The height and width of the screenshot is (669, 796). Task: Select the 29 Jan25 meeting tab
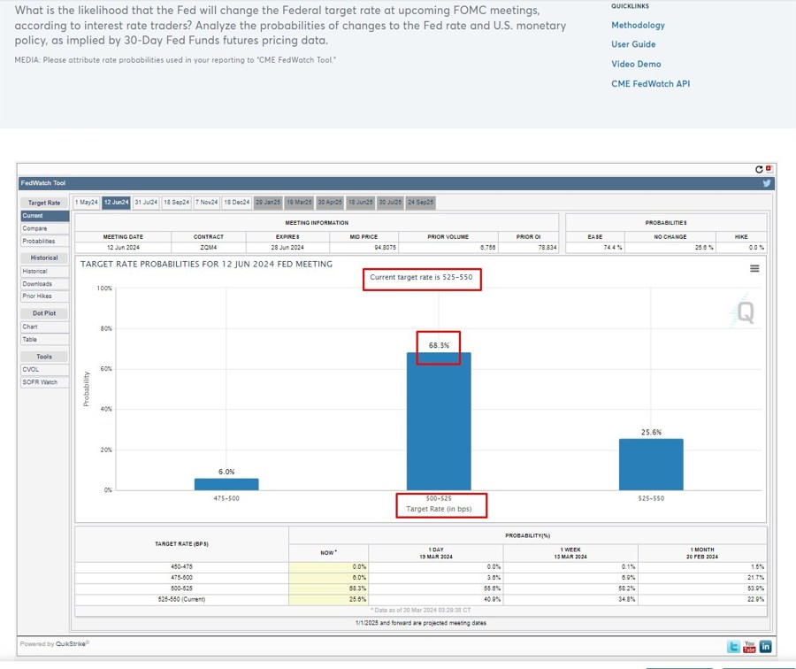click(x=268, y=202)
